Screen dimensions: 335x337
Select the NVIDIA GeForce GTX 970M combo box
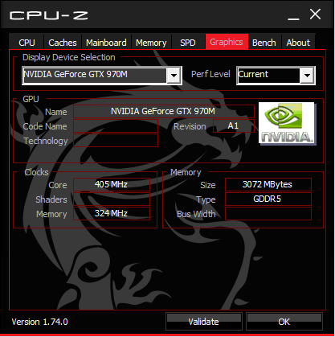[x=102, y=76]
